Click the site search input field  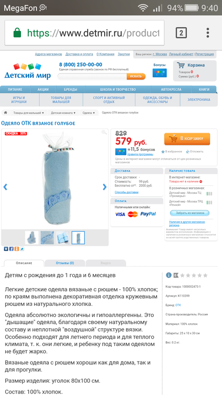[x=92, y=76]
